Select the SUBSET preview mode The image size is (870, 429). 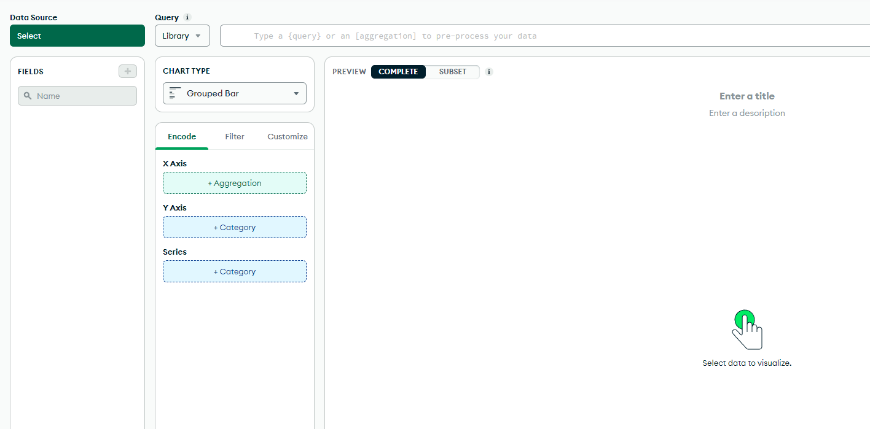point(453,72)
